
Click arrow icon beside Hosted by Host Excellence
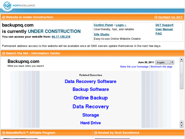96,133
